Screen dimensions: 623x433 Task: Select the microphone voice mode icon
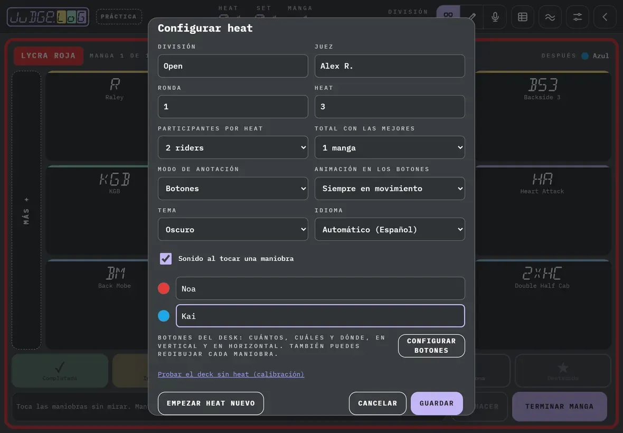495,17
